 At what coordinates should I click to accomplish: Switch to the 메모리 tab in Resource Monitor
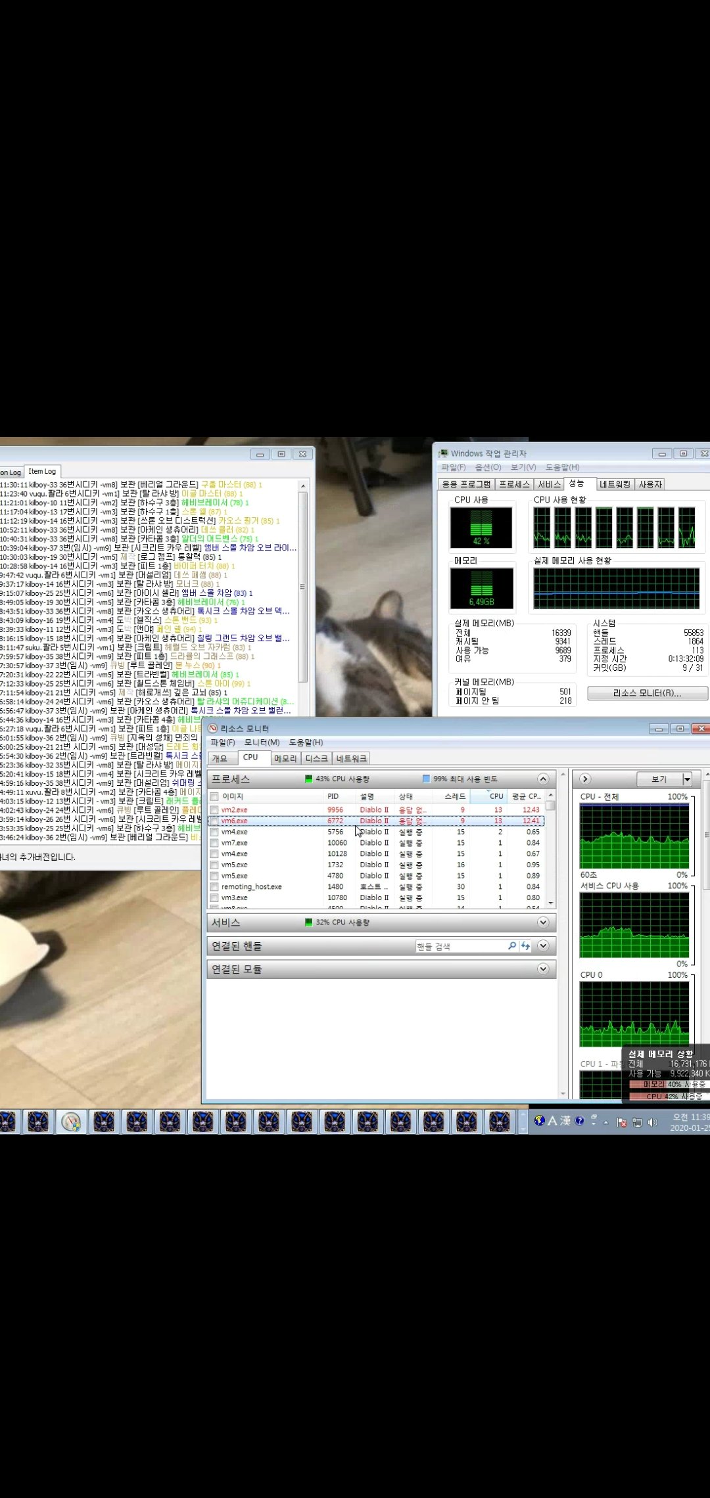point(285,758)
